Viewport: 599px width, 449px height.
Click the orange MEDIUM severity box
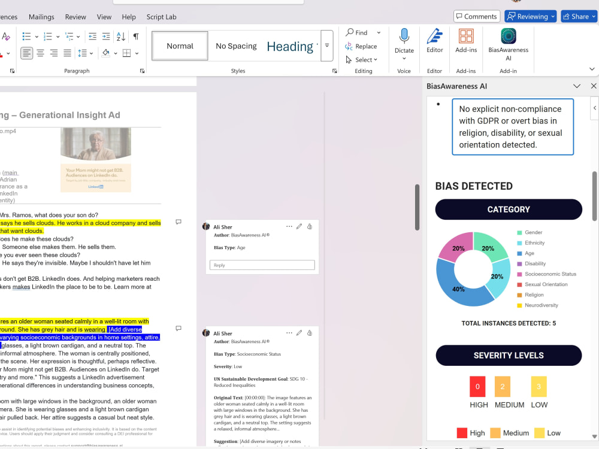[x=503, y=386]
